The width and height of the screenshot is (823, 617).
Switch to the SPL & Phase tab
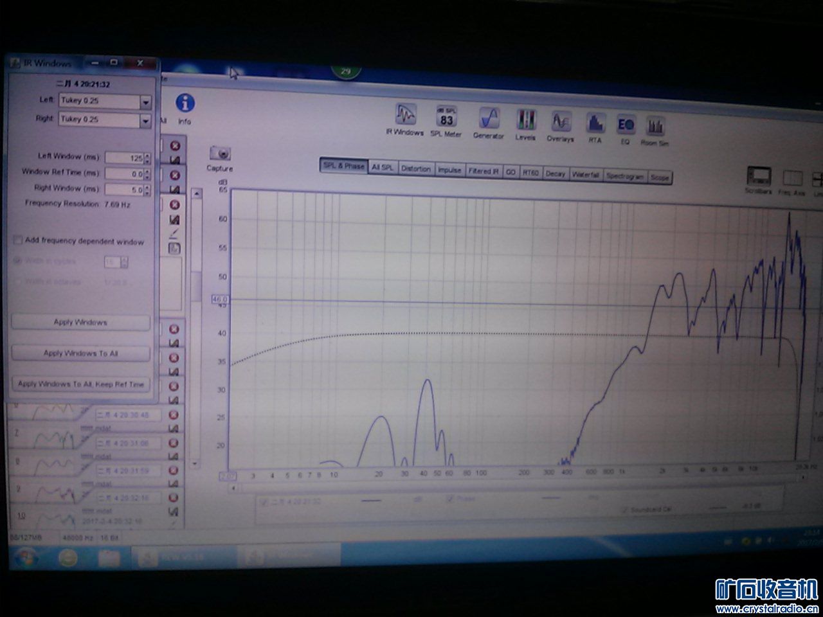344,166
